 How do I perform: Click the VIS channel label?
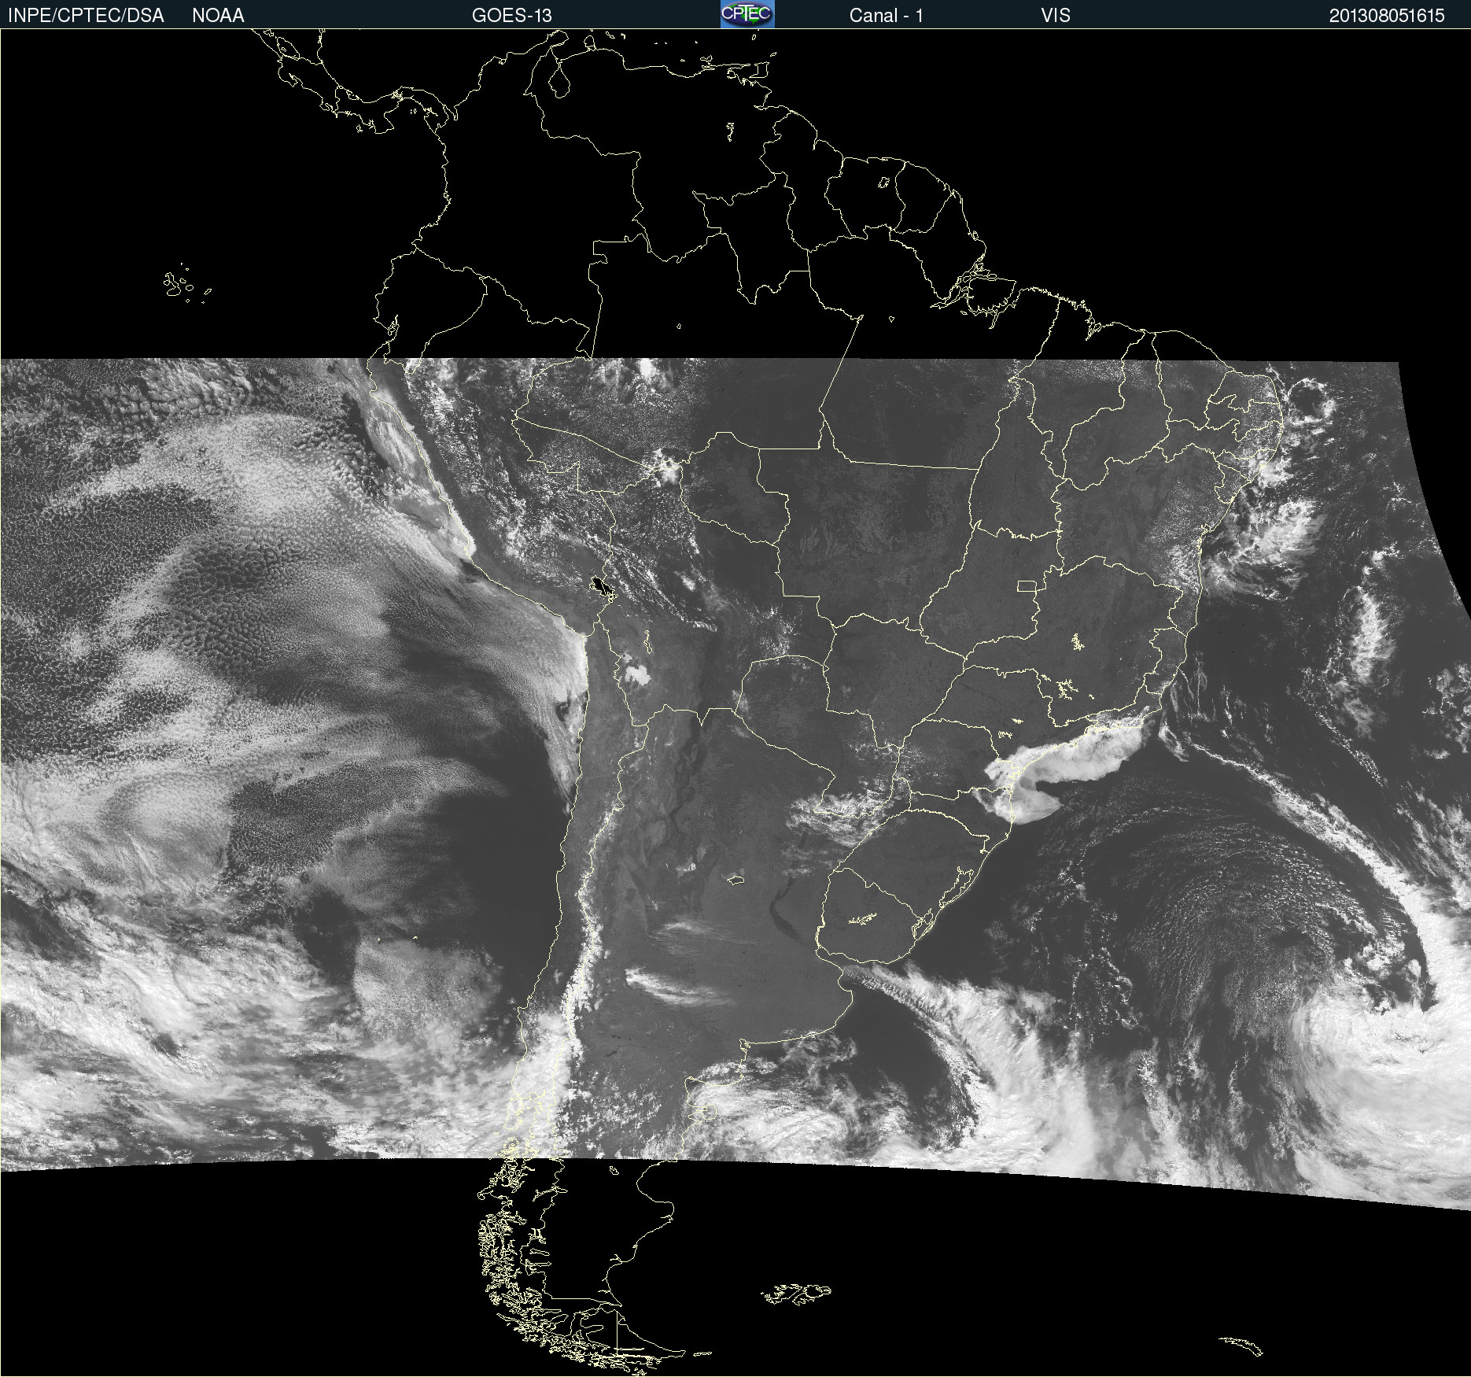[x=1056, y=16]
